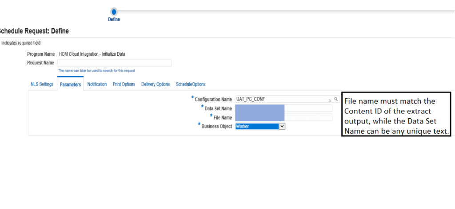Click the Data Set Name field
This screenshot has height=209, width=455.
tap(283, 108)
